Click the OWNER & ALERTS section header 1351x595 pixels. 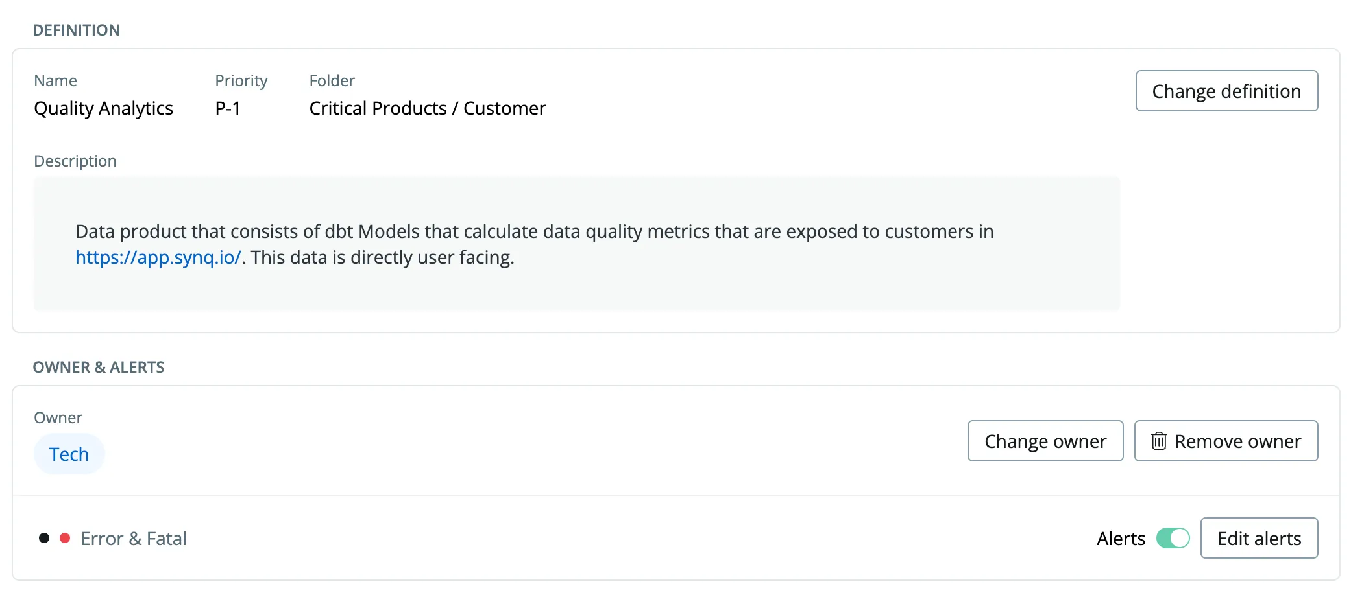click(x=99, y=367)
